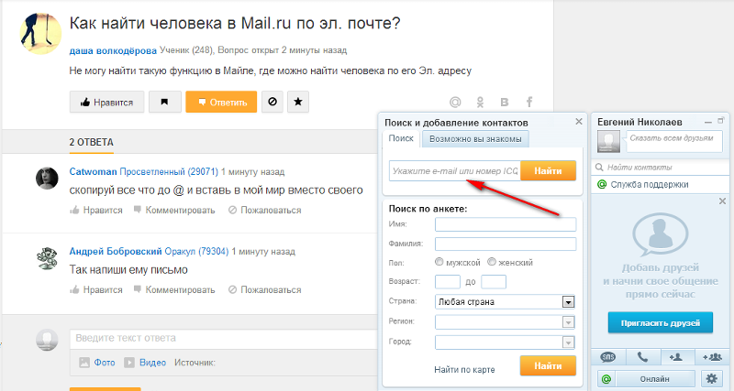Click the green @ status icon beside Онлайн

point(606,379)
